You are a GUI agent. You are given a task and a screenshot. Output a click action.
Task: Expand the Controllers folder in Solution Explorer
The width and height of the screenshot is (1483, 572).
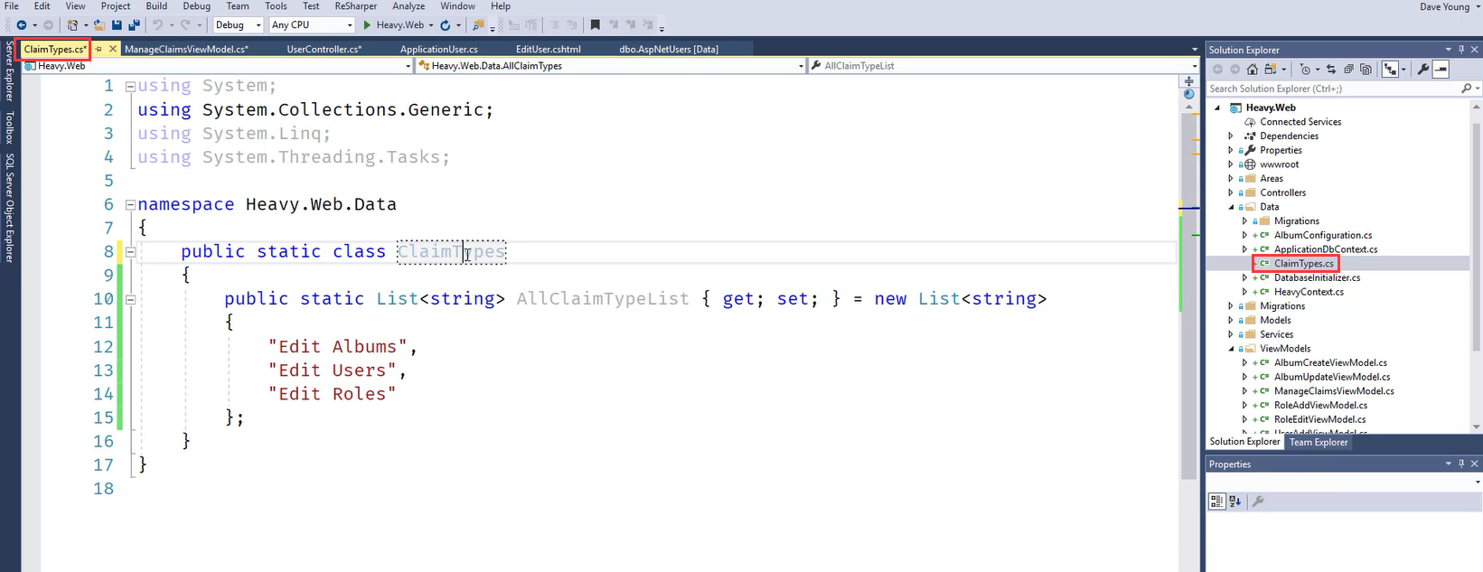click(x=1231, y=192)
